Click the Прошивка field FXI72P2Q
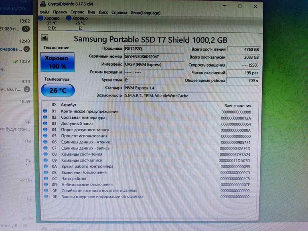The image size is (308, 231). (154, 49)
